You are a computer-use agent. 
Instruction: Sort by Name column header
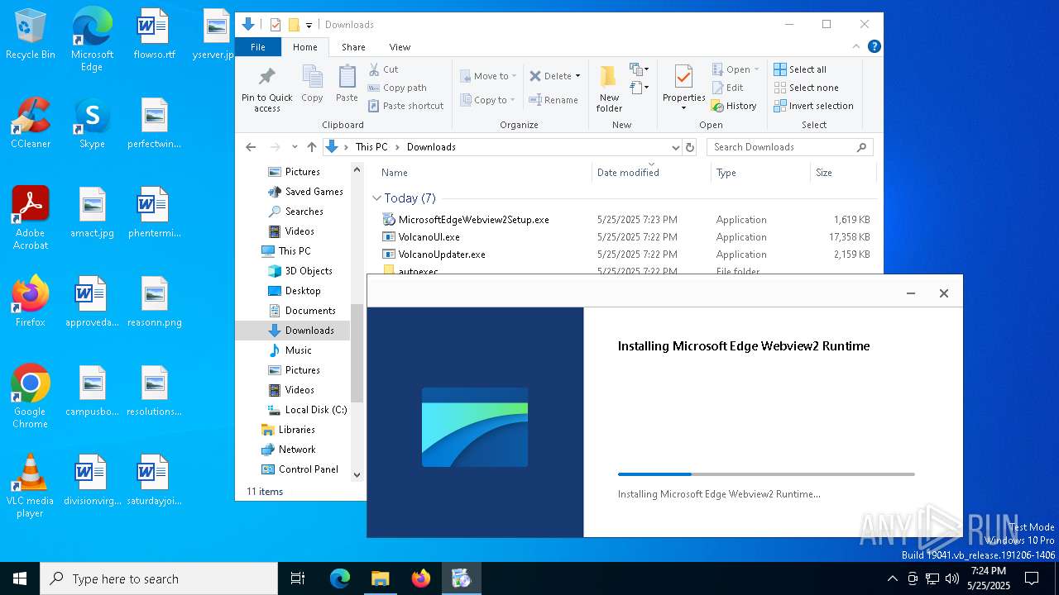click(483, 173)
